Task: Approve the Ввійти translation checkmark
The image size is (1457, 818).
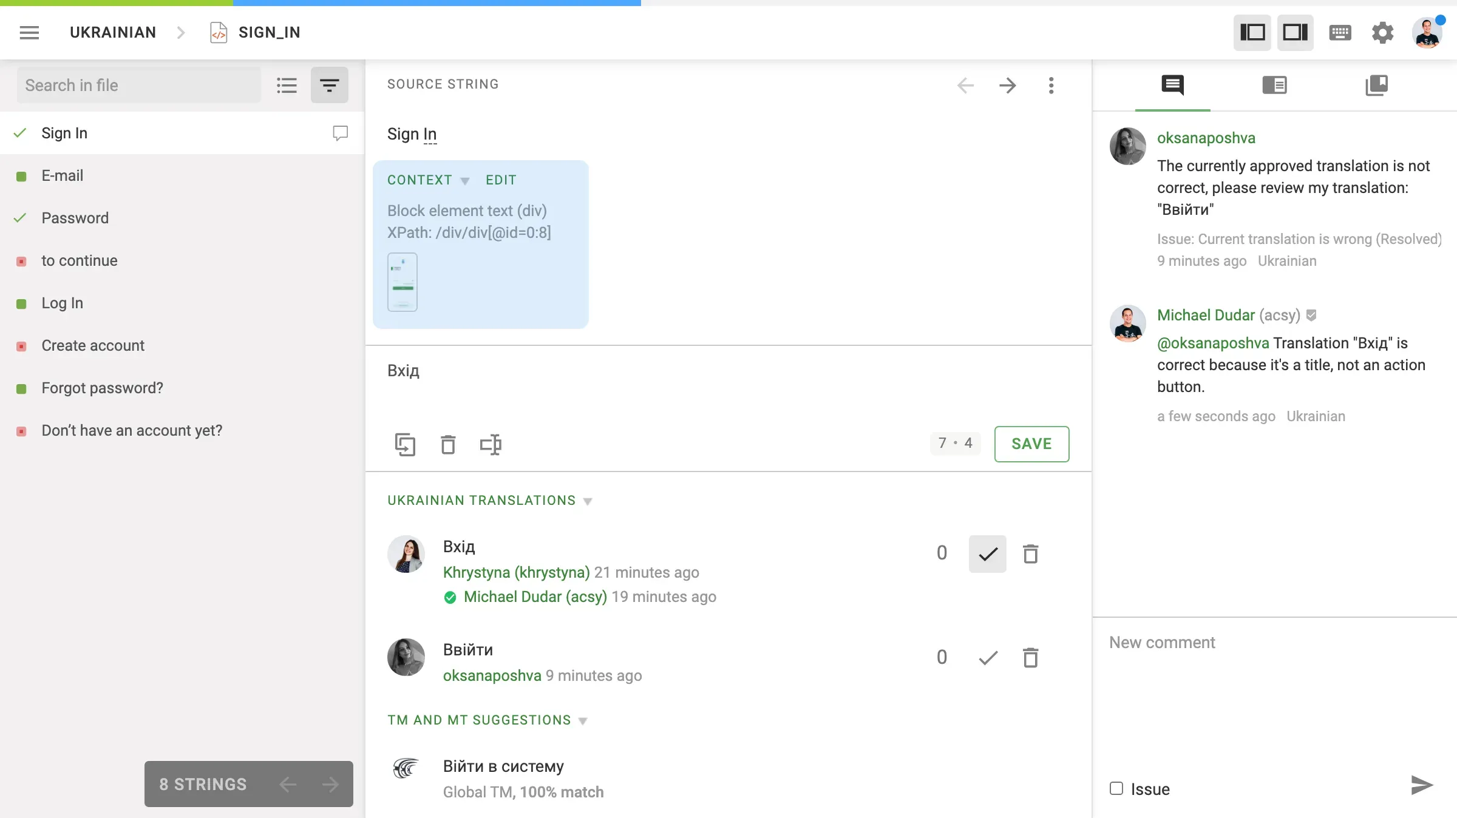Action: coord(987,657)
